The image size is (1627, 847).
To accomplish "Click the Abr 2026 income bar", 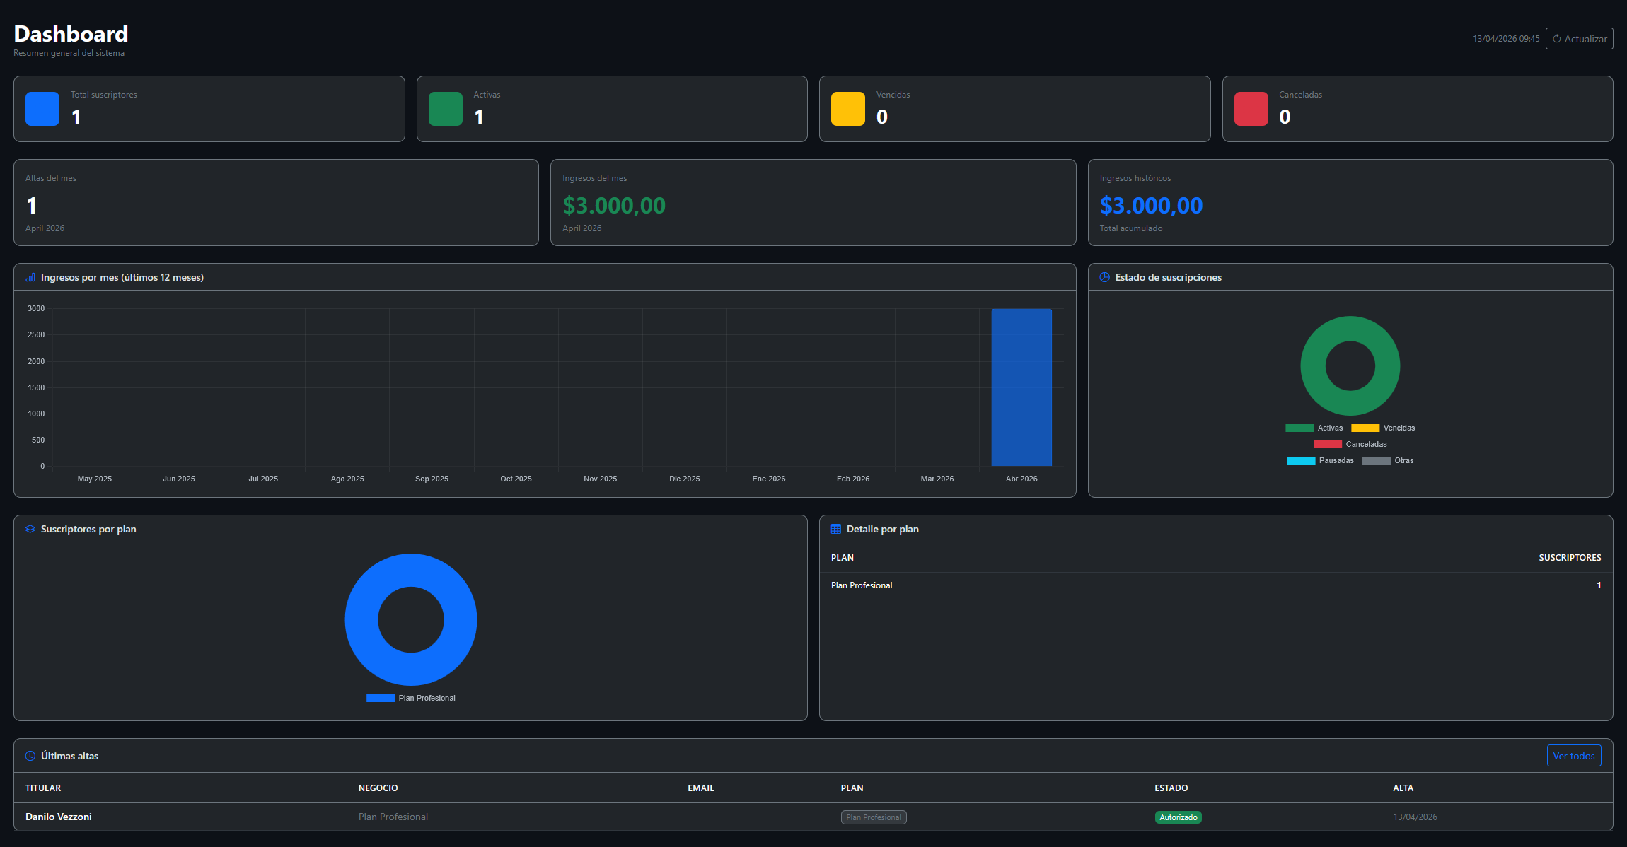I will click(x=1021, y=387).
